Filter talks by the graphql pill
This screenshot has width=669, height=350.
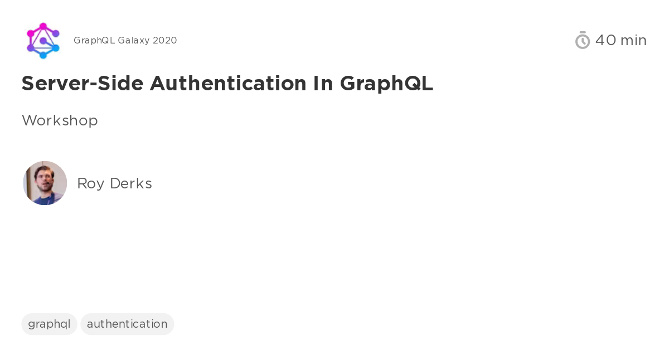49,324
